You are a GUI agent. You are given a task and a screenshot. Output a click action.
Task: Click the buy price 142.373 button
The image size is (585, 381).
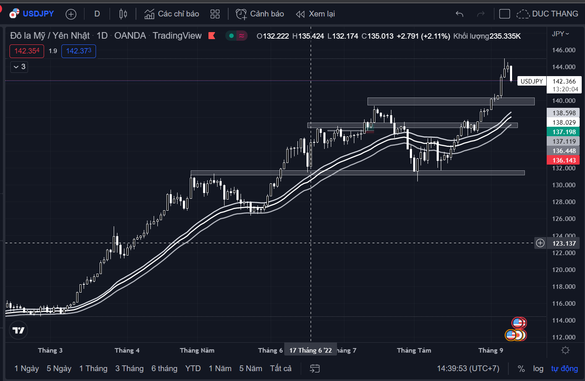(x=79, y=51)
